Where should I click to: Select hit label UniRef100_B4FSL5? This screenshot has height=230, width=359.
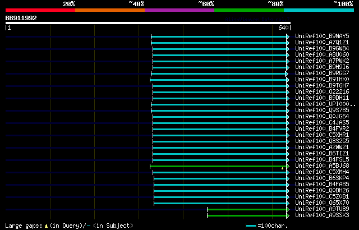(322, 160)
